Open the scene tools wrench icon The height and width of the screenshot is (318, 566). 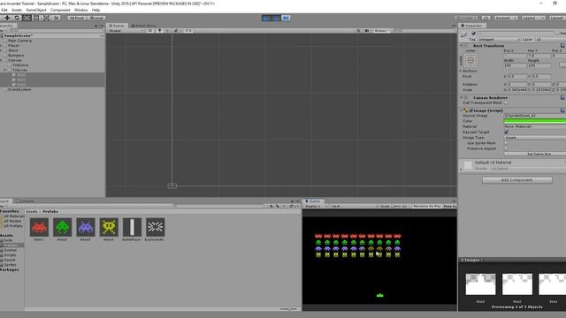(x=359, y=31)
